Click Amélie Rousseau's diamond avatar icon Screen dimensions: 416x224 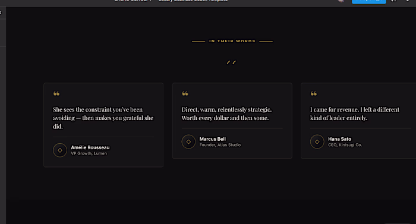point(60,150)
